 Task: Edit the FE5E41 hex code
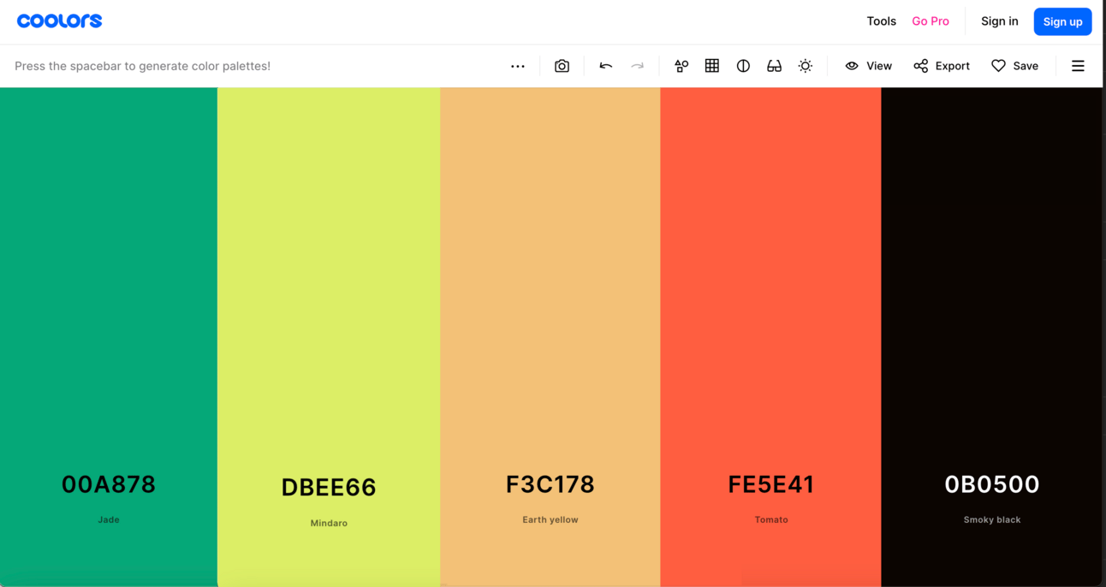tap(771, 484)
